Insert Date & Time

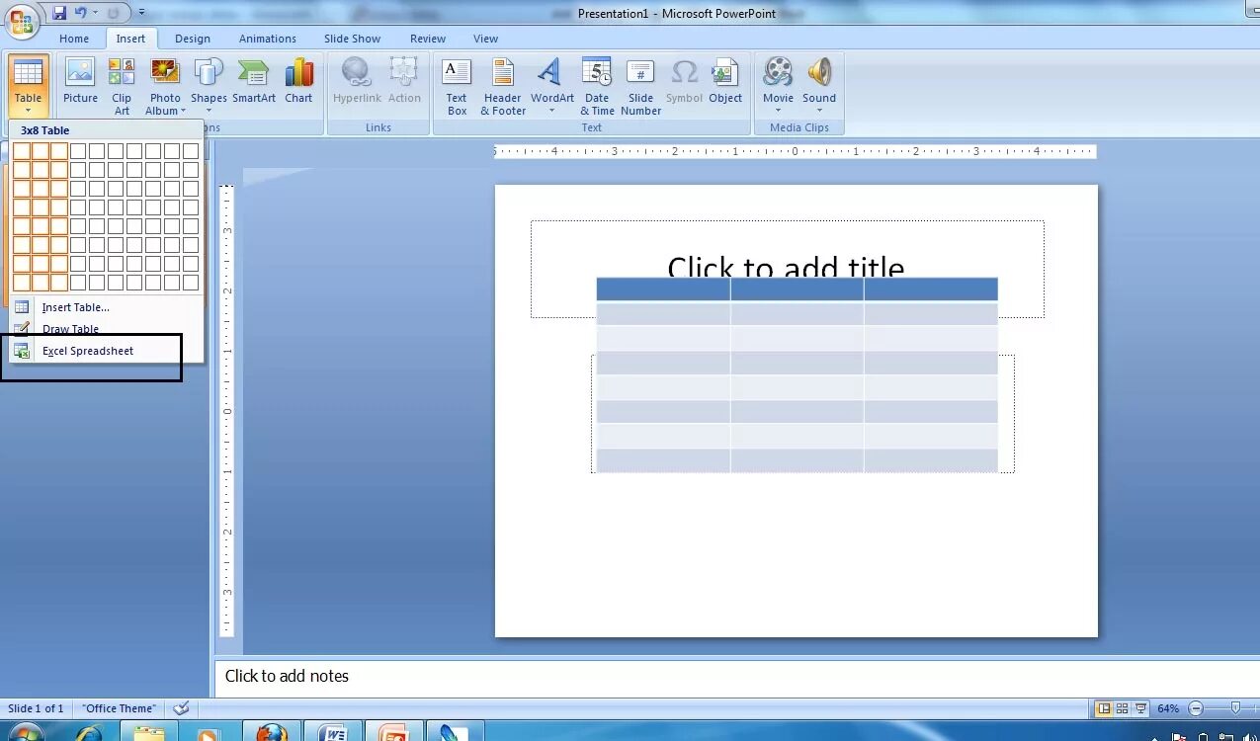[597, 86]
